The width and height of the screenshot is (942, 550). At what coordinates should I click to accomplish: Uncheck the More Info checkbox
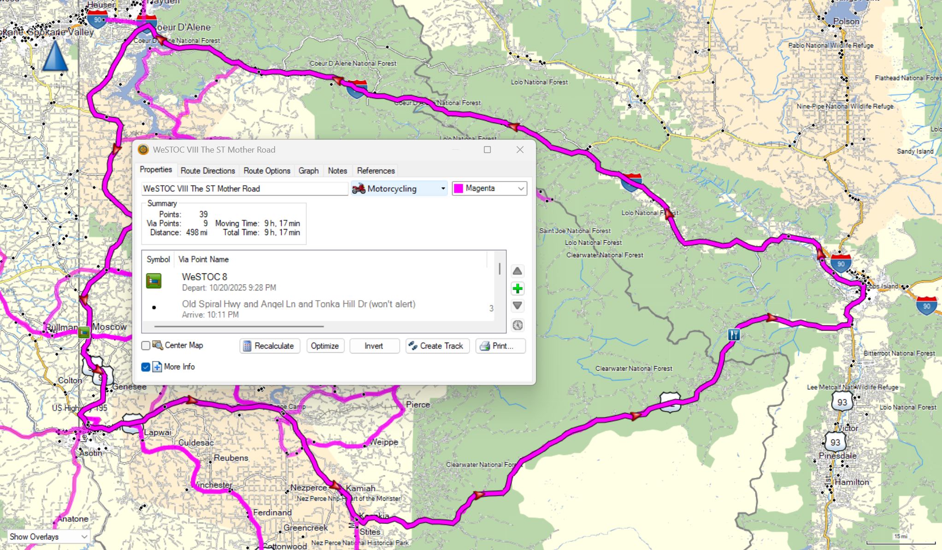[x=146, y=367]
